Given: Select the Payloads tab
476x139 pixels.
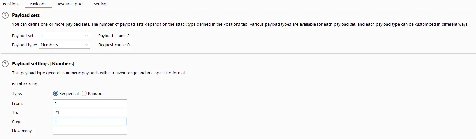Looking at the screenshot, I should coord(38,4).
